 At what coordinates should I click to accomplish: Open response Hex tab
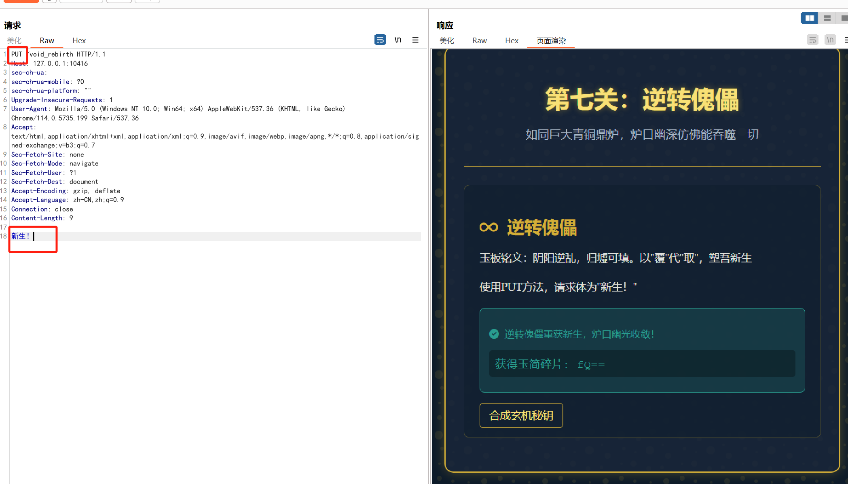[x=512, y=40]
